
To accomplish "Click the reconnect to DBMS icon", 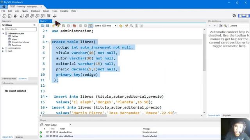I will coord(55,16).
